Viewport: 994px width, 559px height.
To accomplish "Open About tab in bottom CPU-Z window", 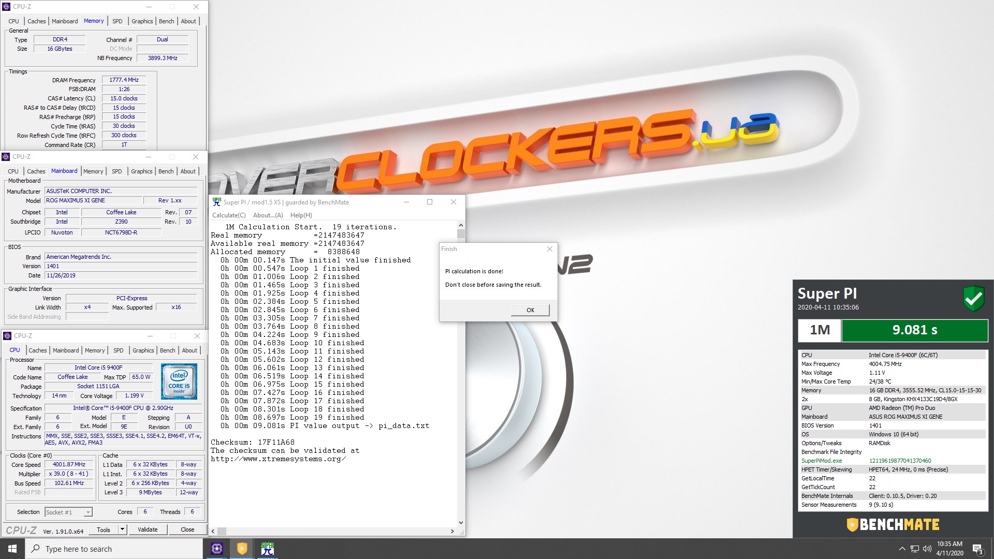I will [189, 350].
